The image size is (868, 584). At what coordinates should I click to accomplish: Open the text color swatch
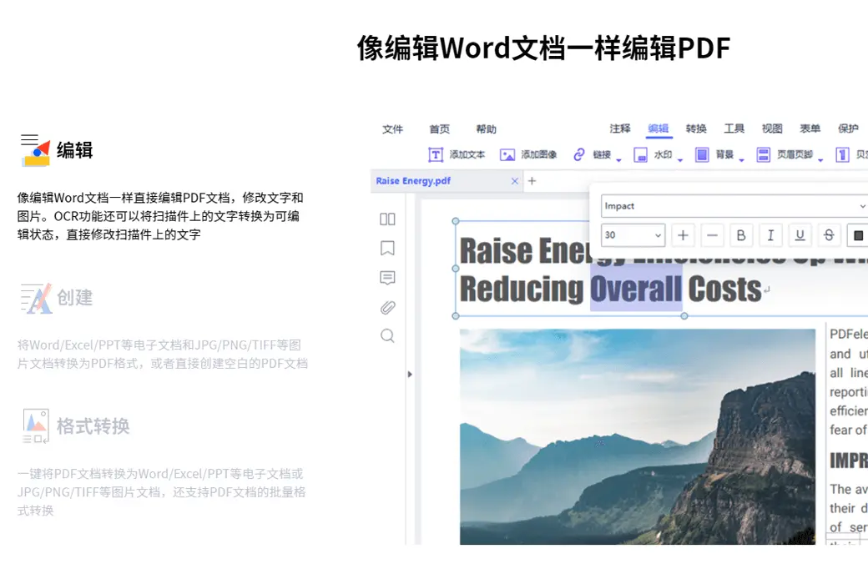(858, 235)
